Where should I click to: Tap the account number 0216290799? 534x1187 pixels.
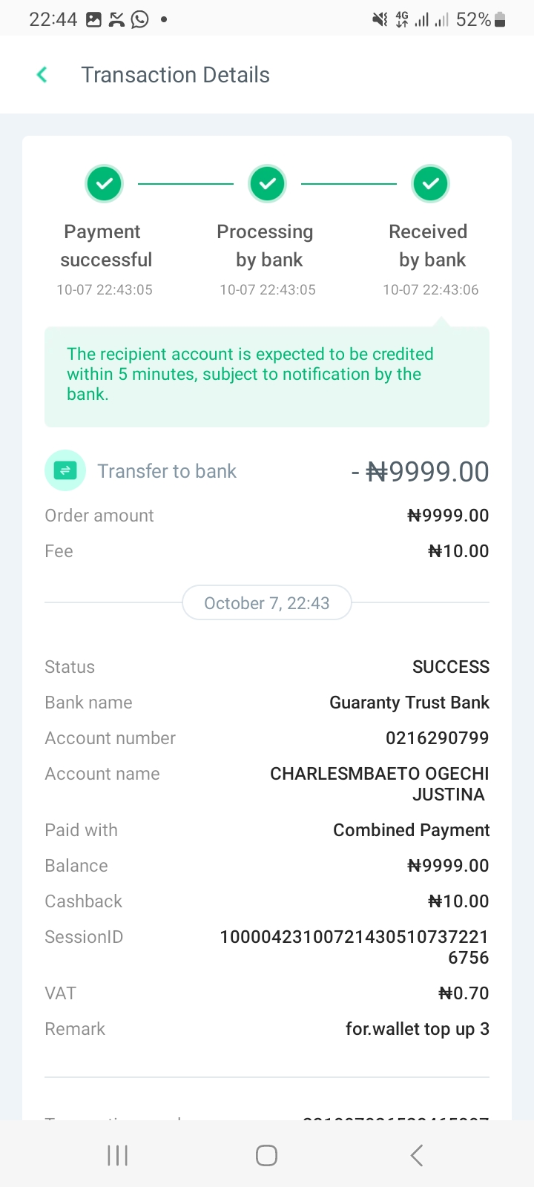pyautogui.click(x=437, y=738)
